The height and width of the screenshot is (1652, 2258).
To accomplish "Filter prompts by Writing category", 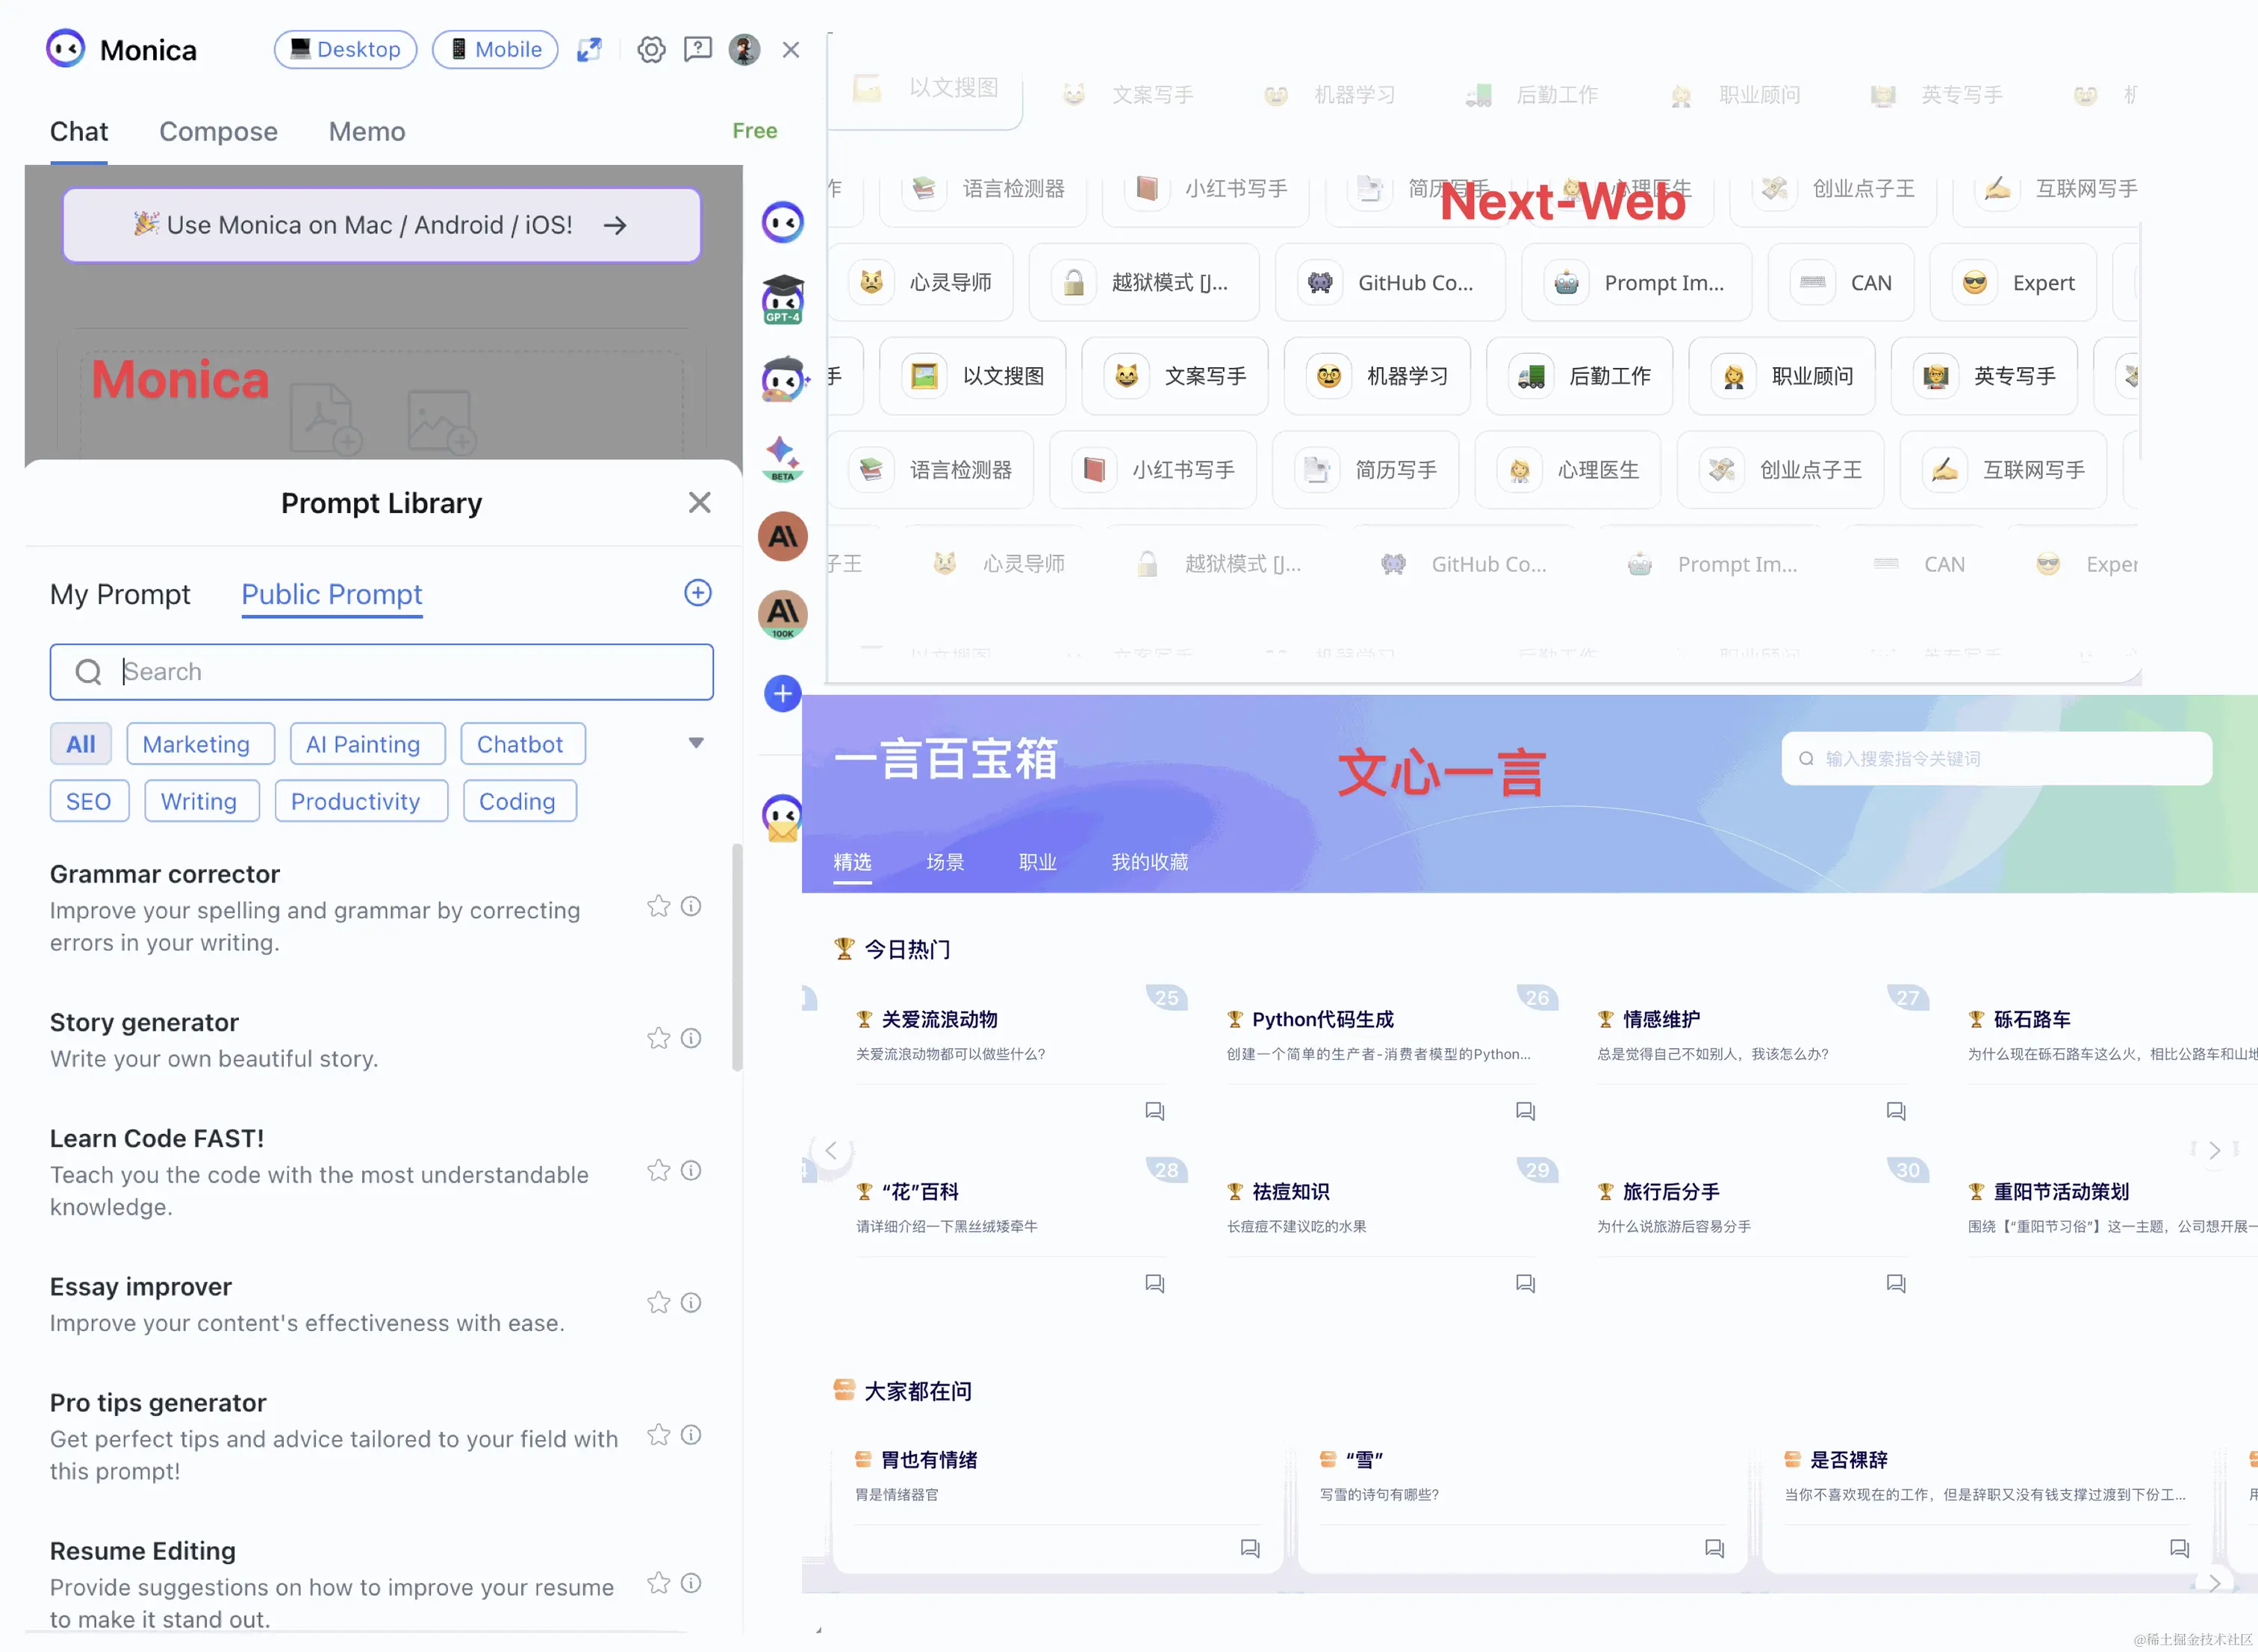I will (x=202, y=801).
